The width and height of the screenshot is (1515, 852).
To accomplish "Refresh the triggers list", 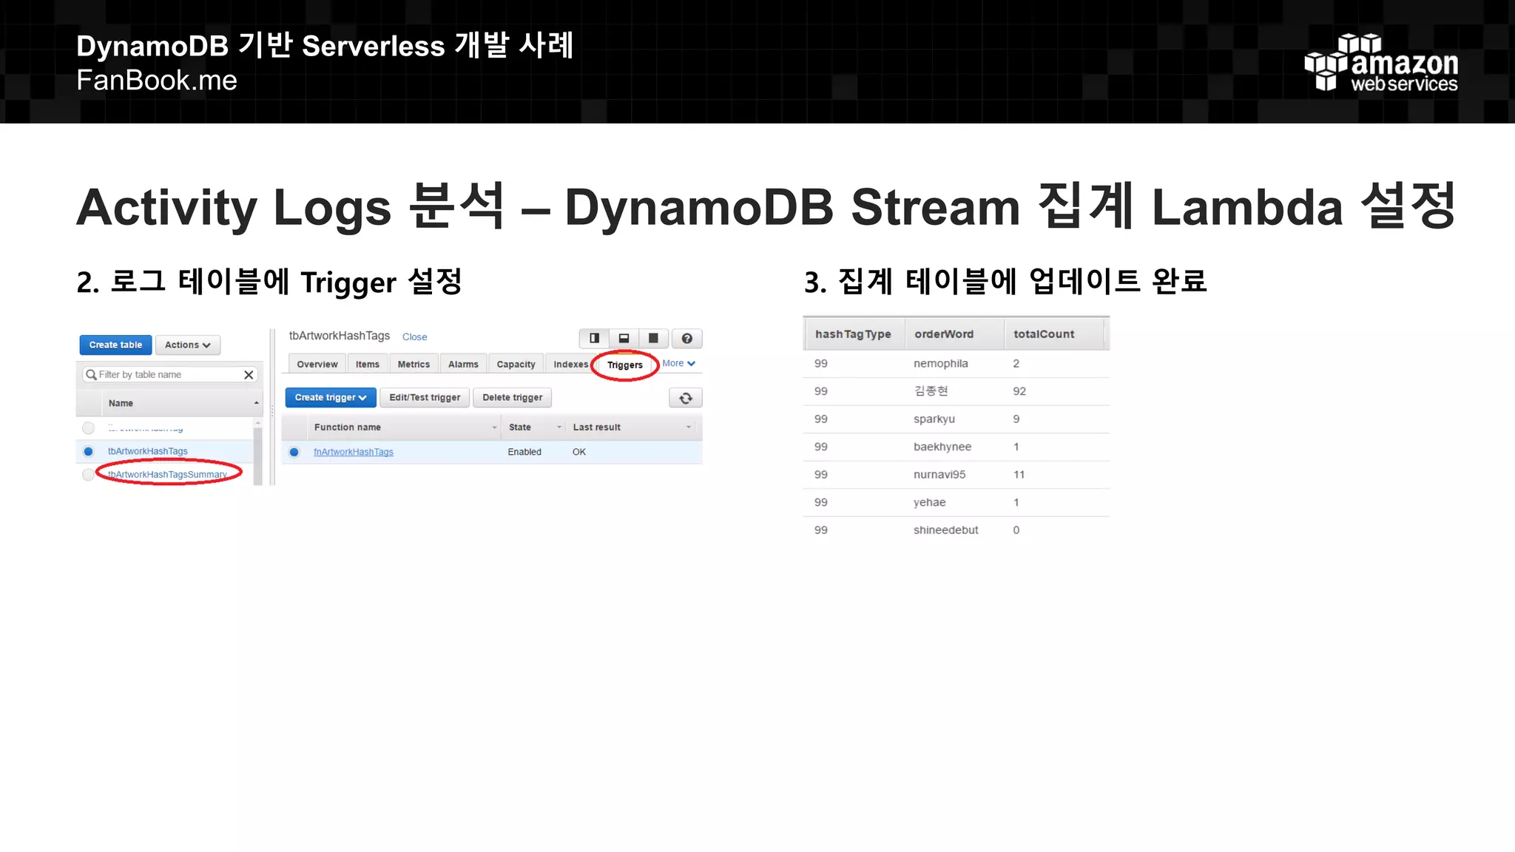I will point(686,398).
